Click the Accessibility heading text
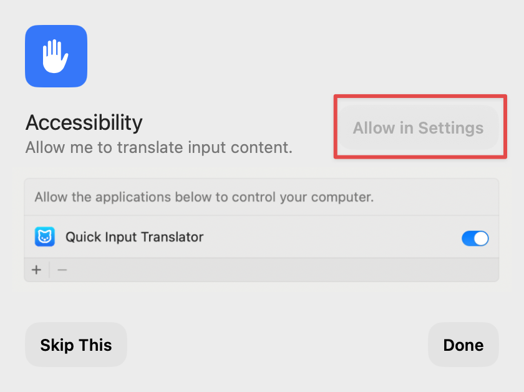 click(84, 122)
